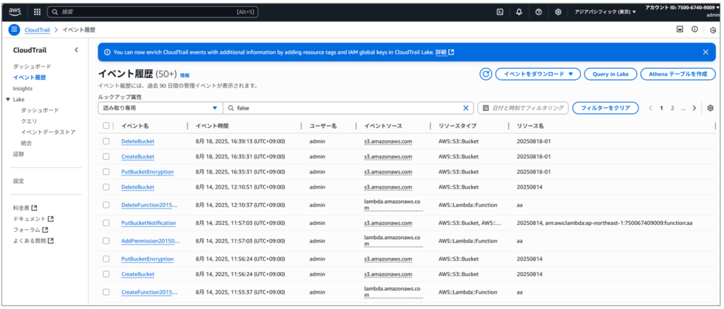Open the PutBucketNotification event link
The height and width of the screenshot is (309, 724).
pyautogui.click(x=148, y=223)
